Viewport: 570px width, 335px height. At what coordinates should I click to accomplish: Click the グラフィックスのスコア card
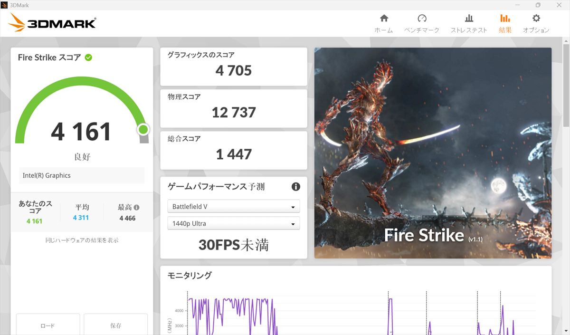click(234, 66)
